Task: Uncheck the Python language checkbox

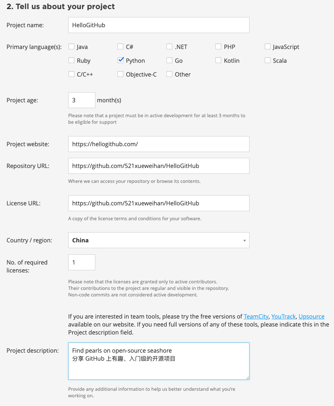Action: pyautogui.click(x=121, y=60)
